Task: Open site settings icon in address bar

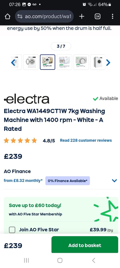Action: point(20,16)
